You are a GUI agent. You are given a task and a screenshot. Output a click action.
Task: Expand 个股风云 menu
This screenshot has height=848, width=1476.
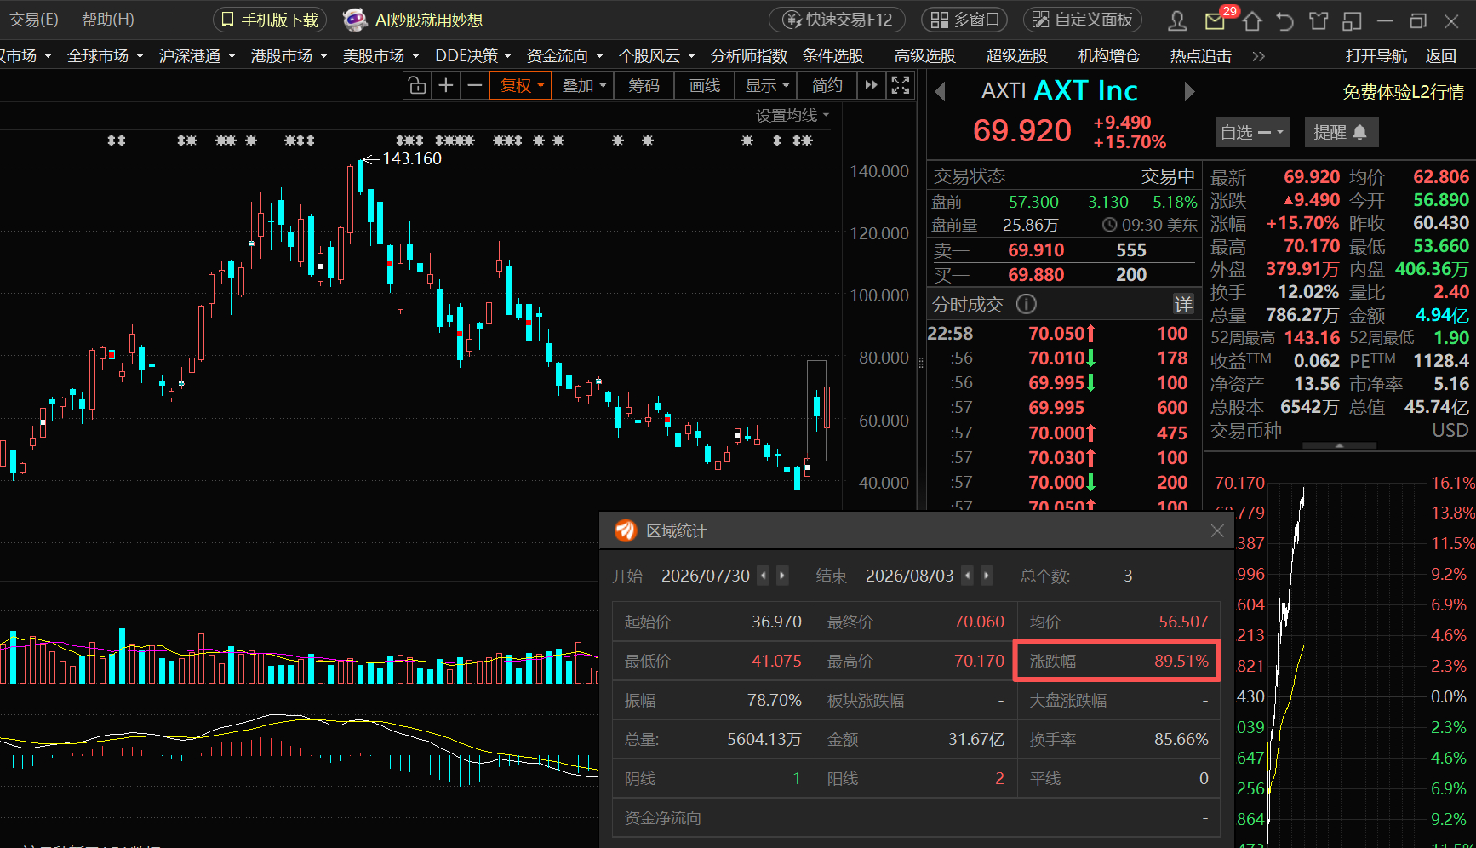656,56
